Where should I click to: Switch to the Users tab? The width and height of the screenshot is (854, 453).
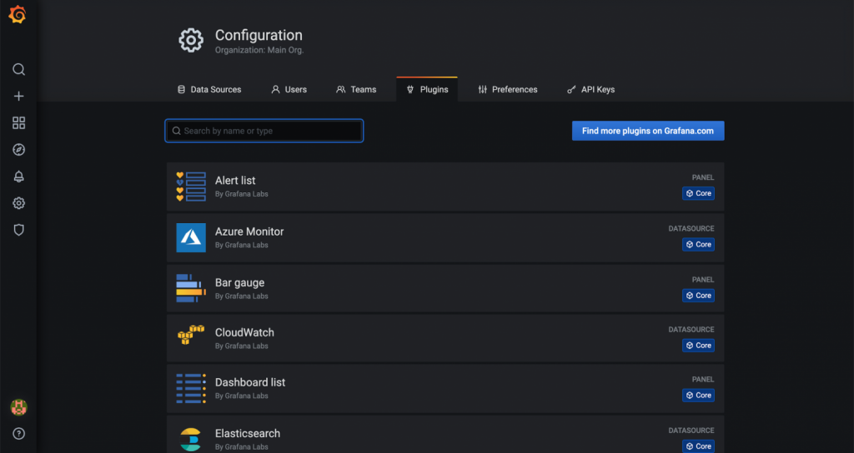[x=289, y=89]
